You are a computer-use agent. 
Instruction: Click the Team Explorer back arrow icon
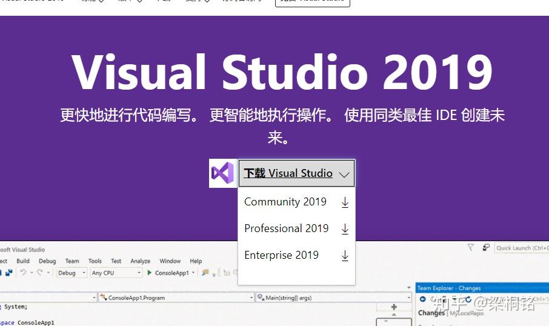[422, 299]
